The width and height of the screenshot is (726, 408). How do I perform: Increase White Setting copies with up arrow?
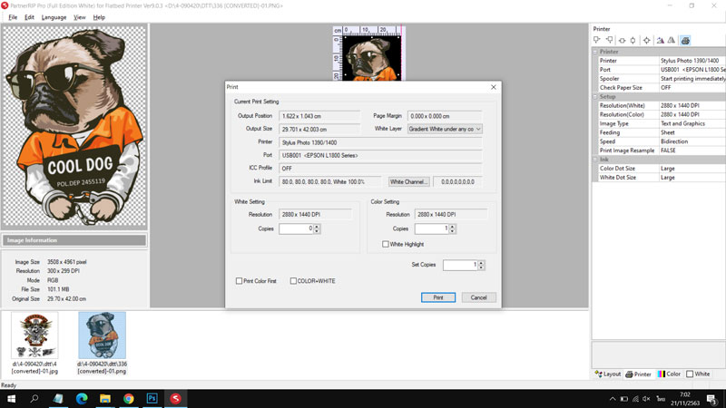point(317,226)
